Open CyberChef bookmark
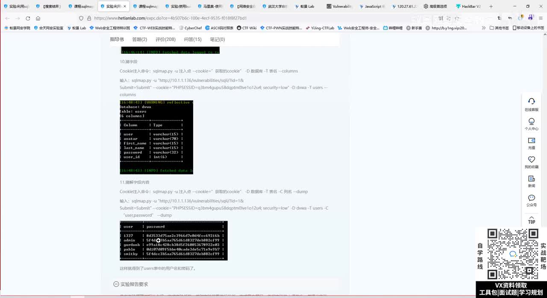Image resolution: width=547 pixels, height=298 pixels. [x=190, y=28]
